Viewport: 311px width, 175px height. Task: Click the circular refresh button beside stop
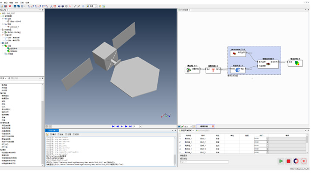coord(296,161)
